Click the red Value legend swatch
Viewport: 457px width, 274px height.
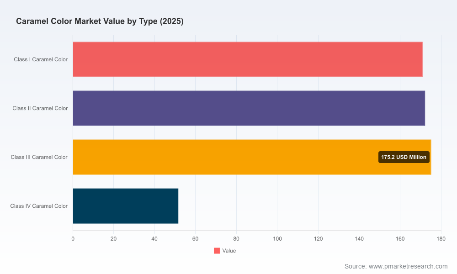pos(217,251)
